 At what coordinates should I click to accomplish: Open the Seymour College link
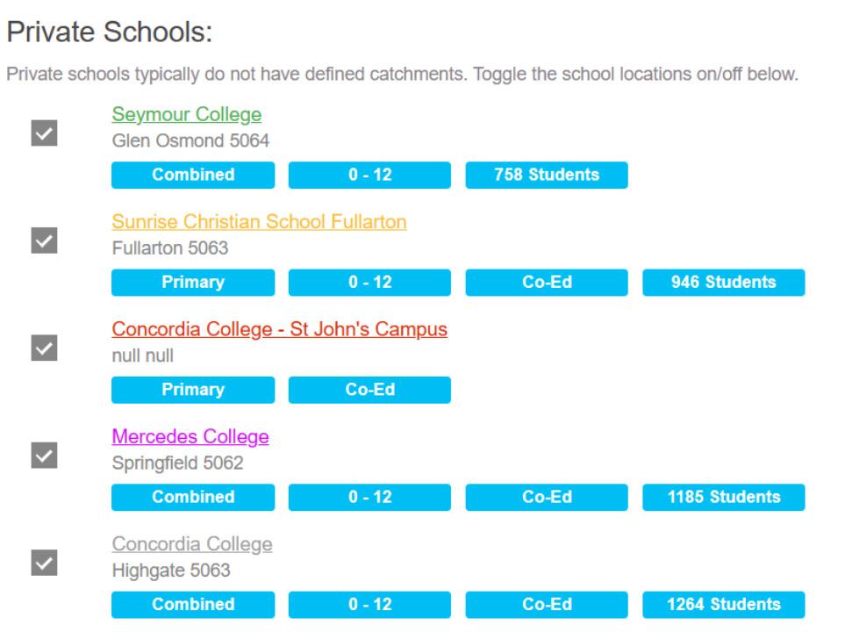(x=187, y=115)
